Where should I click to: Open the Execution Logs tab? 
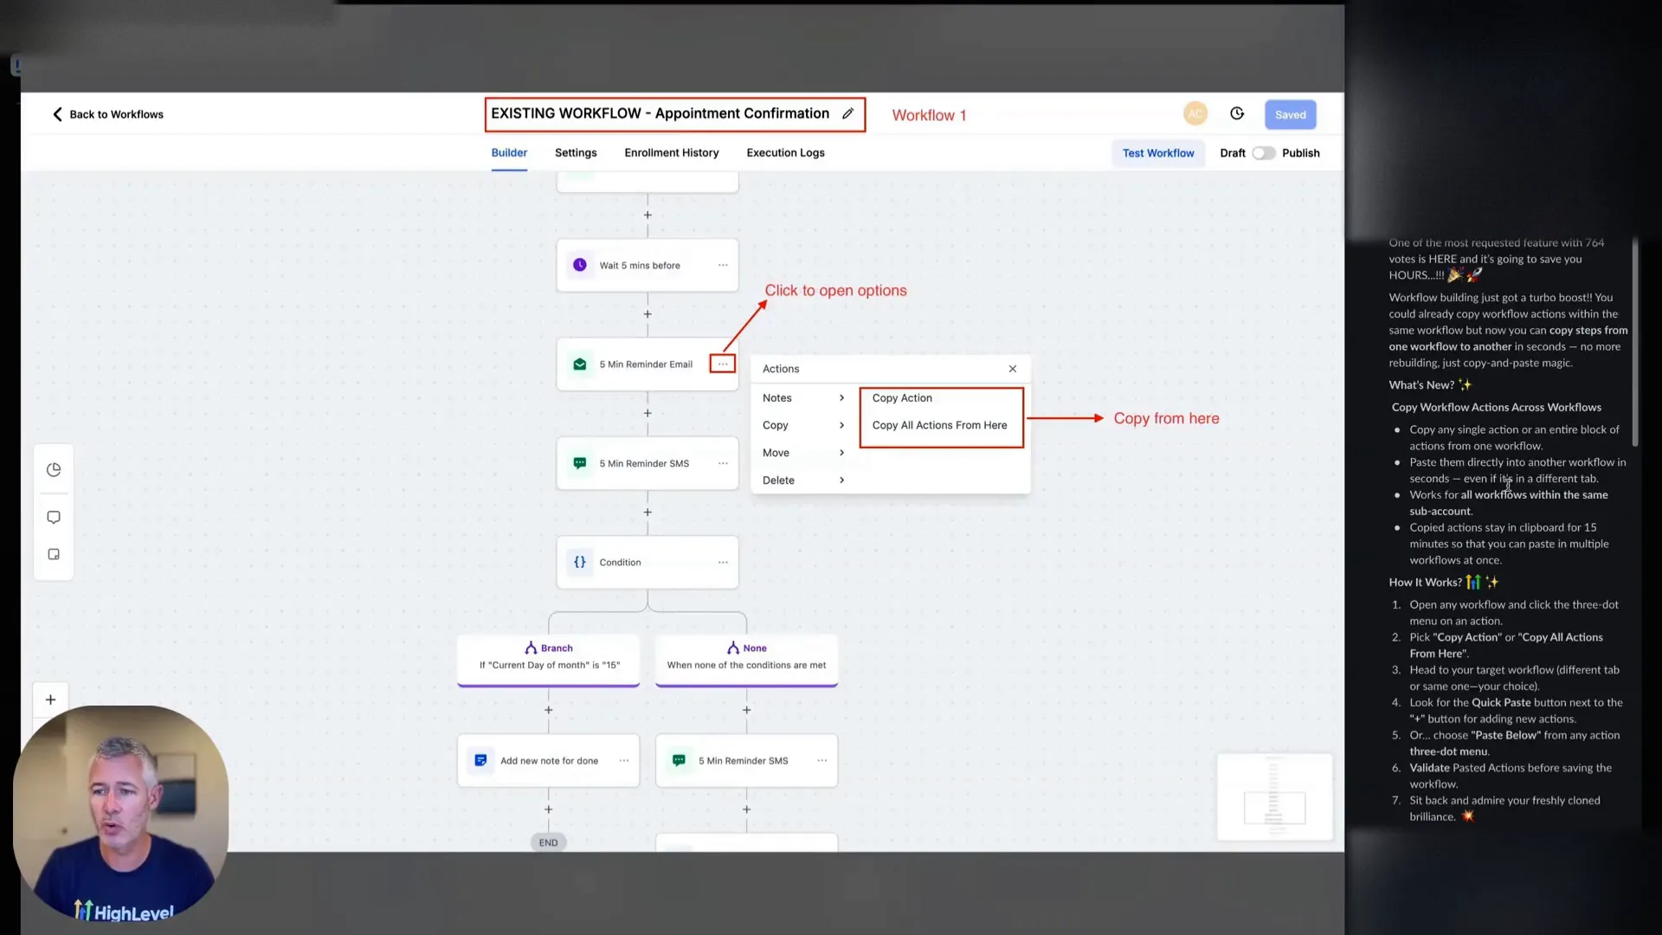pos(785,152)
